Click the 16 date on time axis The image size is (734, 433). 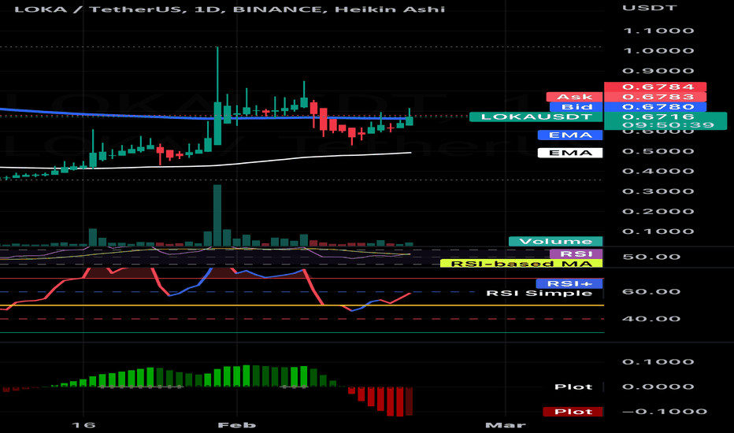click(x=83, y=425)
